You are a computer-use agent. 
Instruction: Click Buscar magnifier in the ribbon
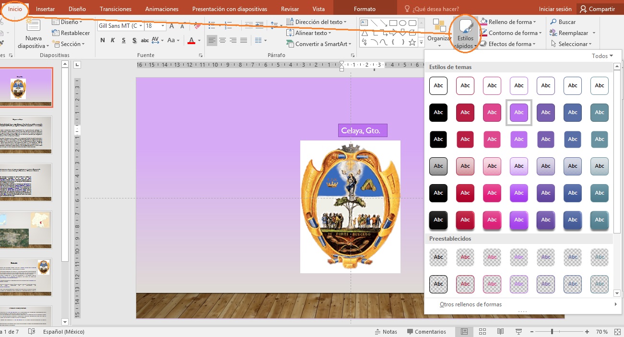pos(553,22)
